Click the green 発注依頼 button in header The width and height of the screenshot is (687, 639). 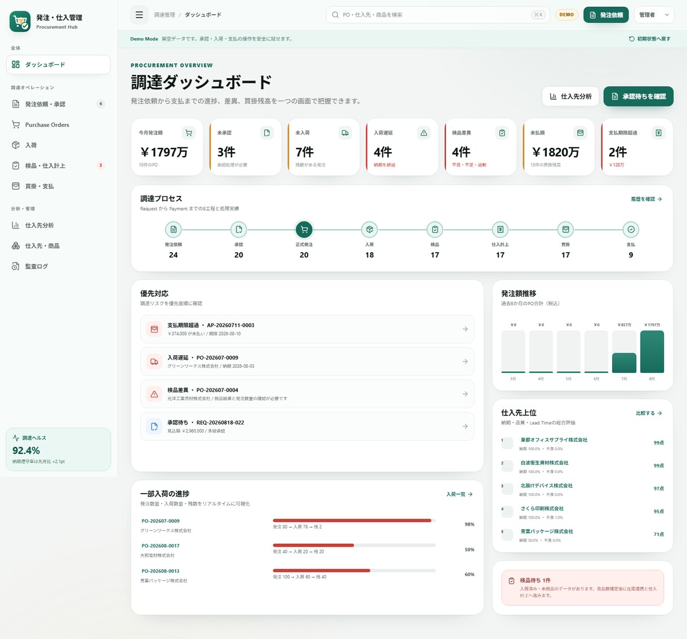click(x=606, y=15)
